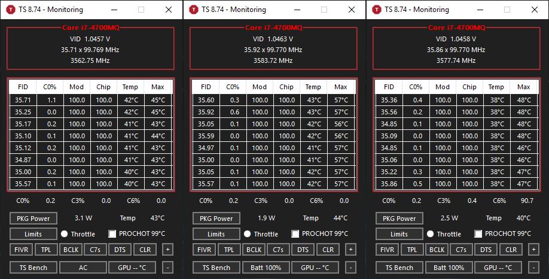Open PKG Power in right window

coord(399,219)
